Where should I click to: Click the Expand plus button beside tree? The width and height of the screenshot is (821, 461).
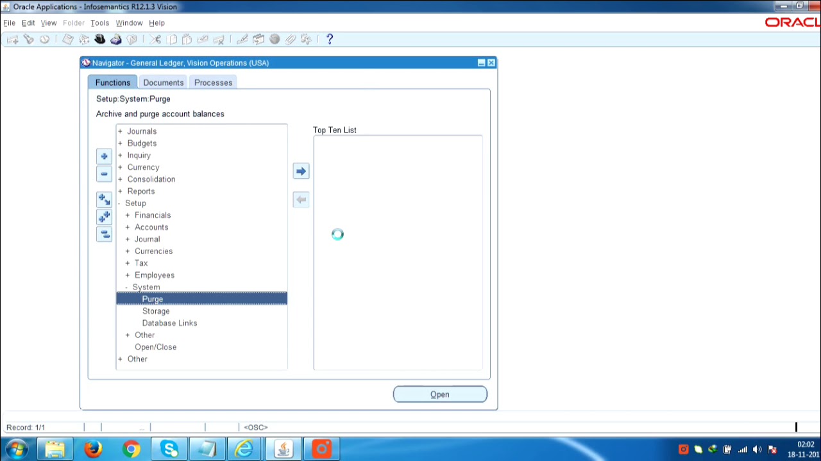tap(104, 156)
